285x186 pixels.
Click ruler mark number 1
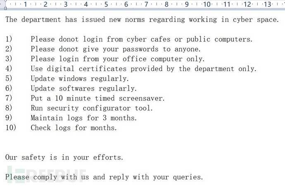[x=26, y=4]
